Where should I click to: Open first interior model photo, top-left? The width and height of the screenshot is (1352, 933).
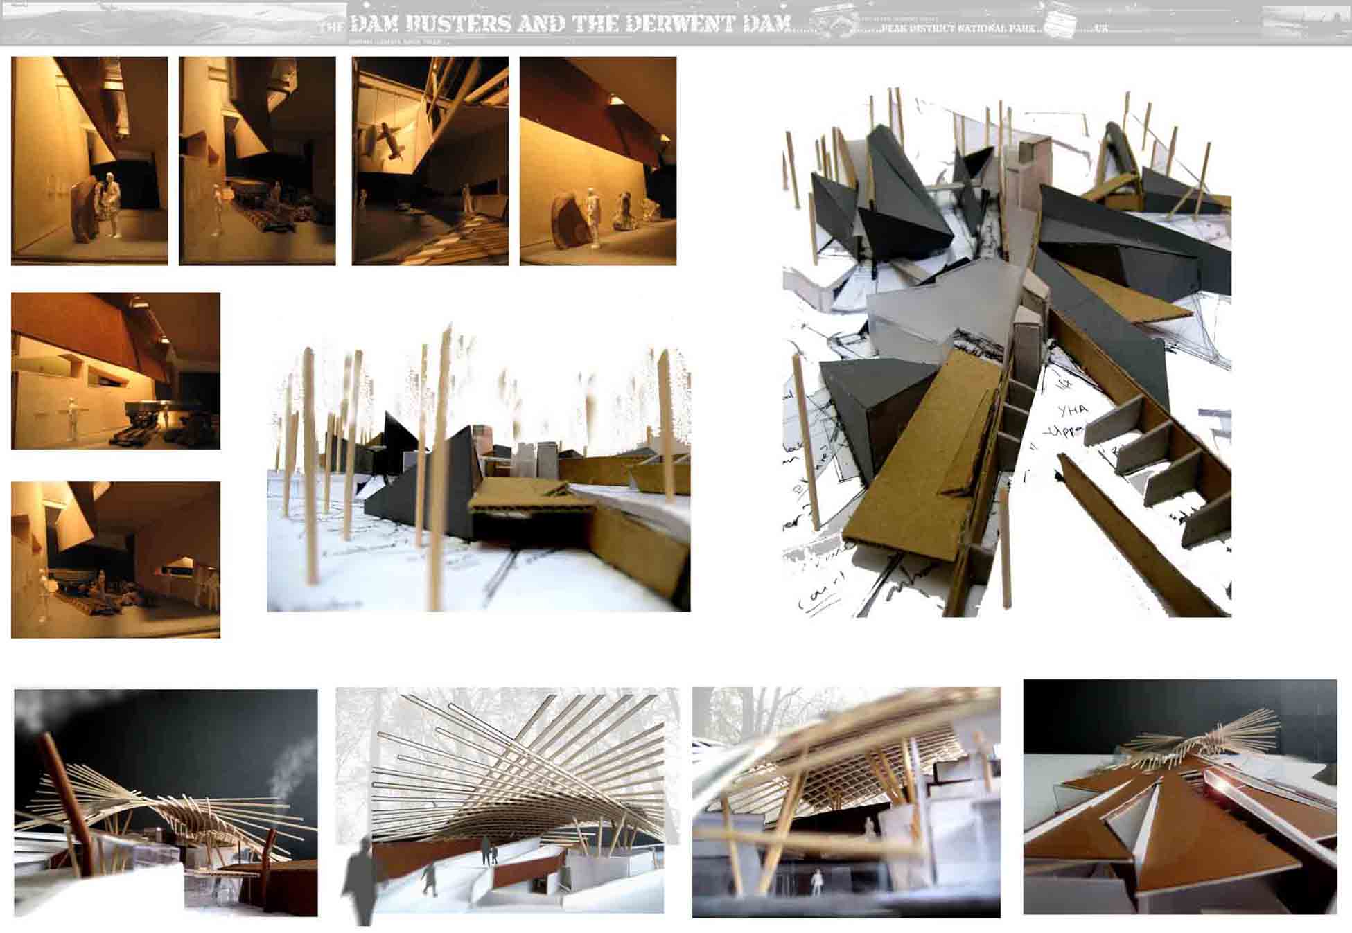click(x=89, y=161)
